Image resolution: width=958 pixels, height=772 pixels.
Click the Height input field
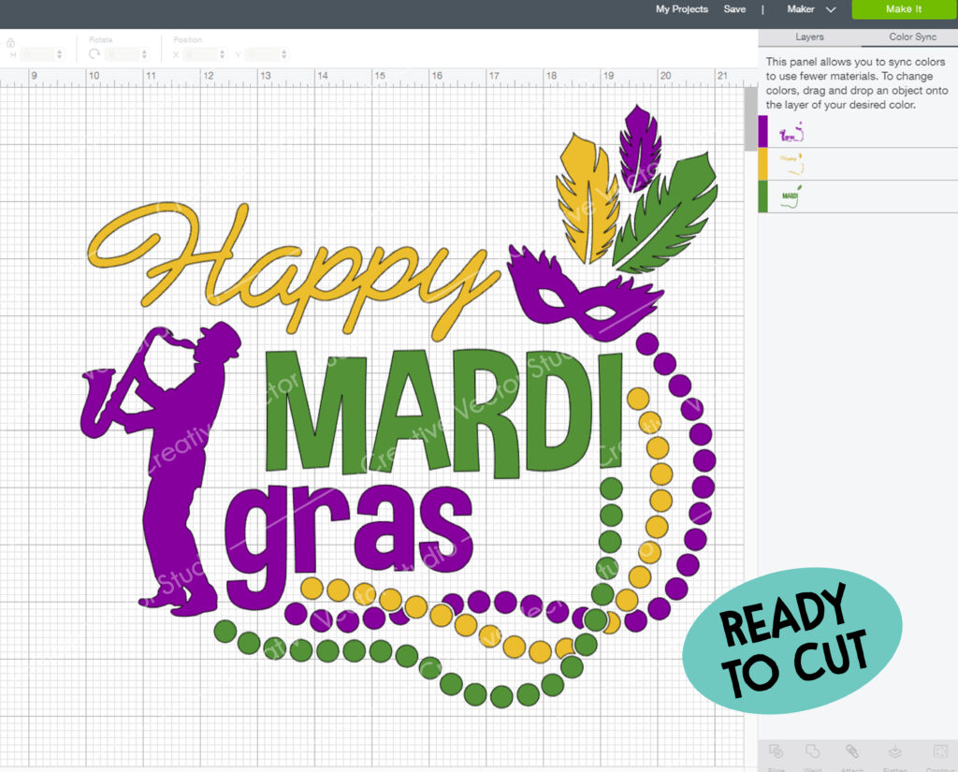[x=37, y=54]
